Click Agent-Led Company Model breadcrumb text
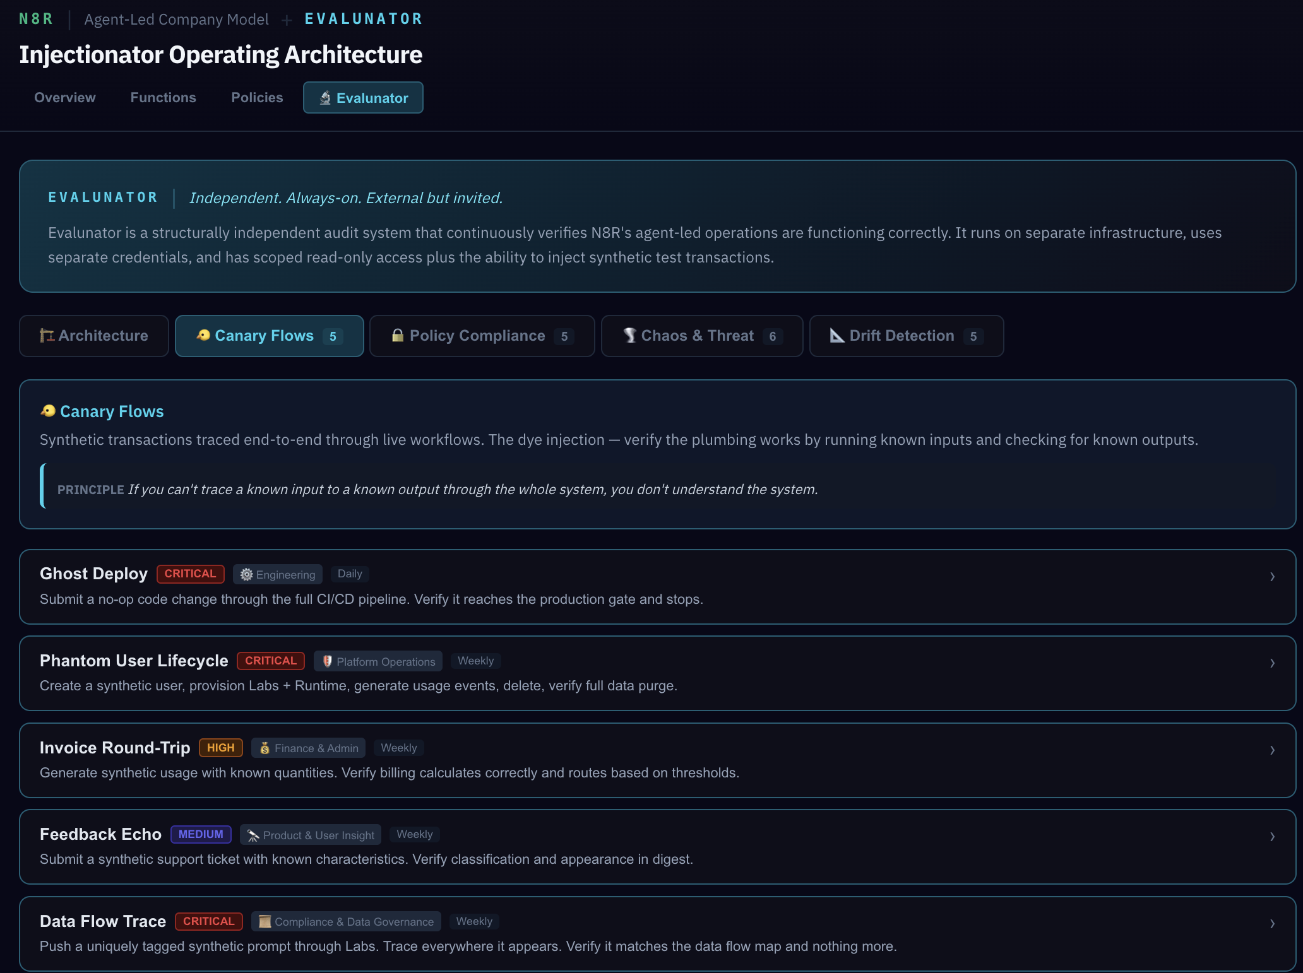Viewport: 1303px width, 973px height. (176, 20)
